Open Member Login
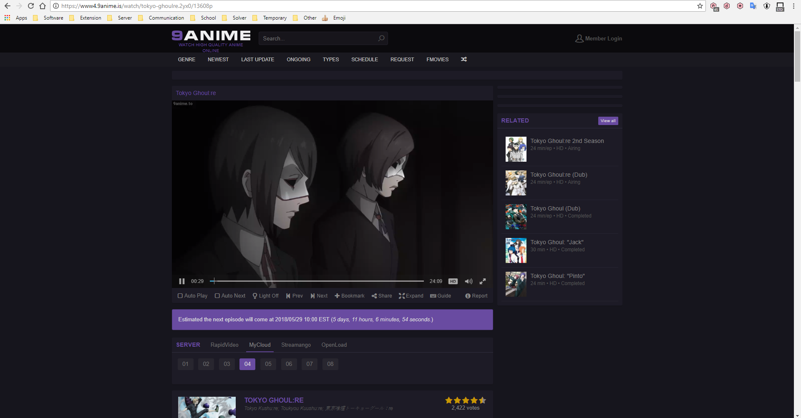This screenshot has height=418, width=801. click(x=599, y=38)
